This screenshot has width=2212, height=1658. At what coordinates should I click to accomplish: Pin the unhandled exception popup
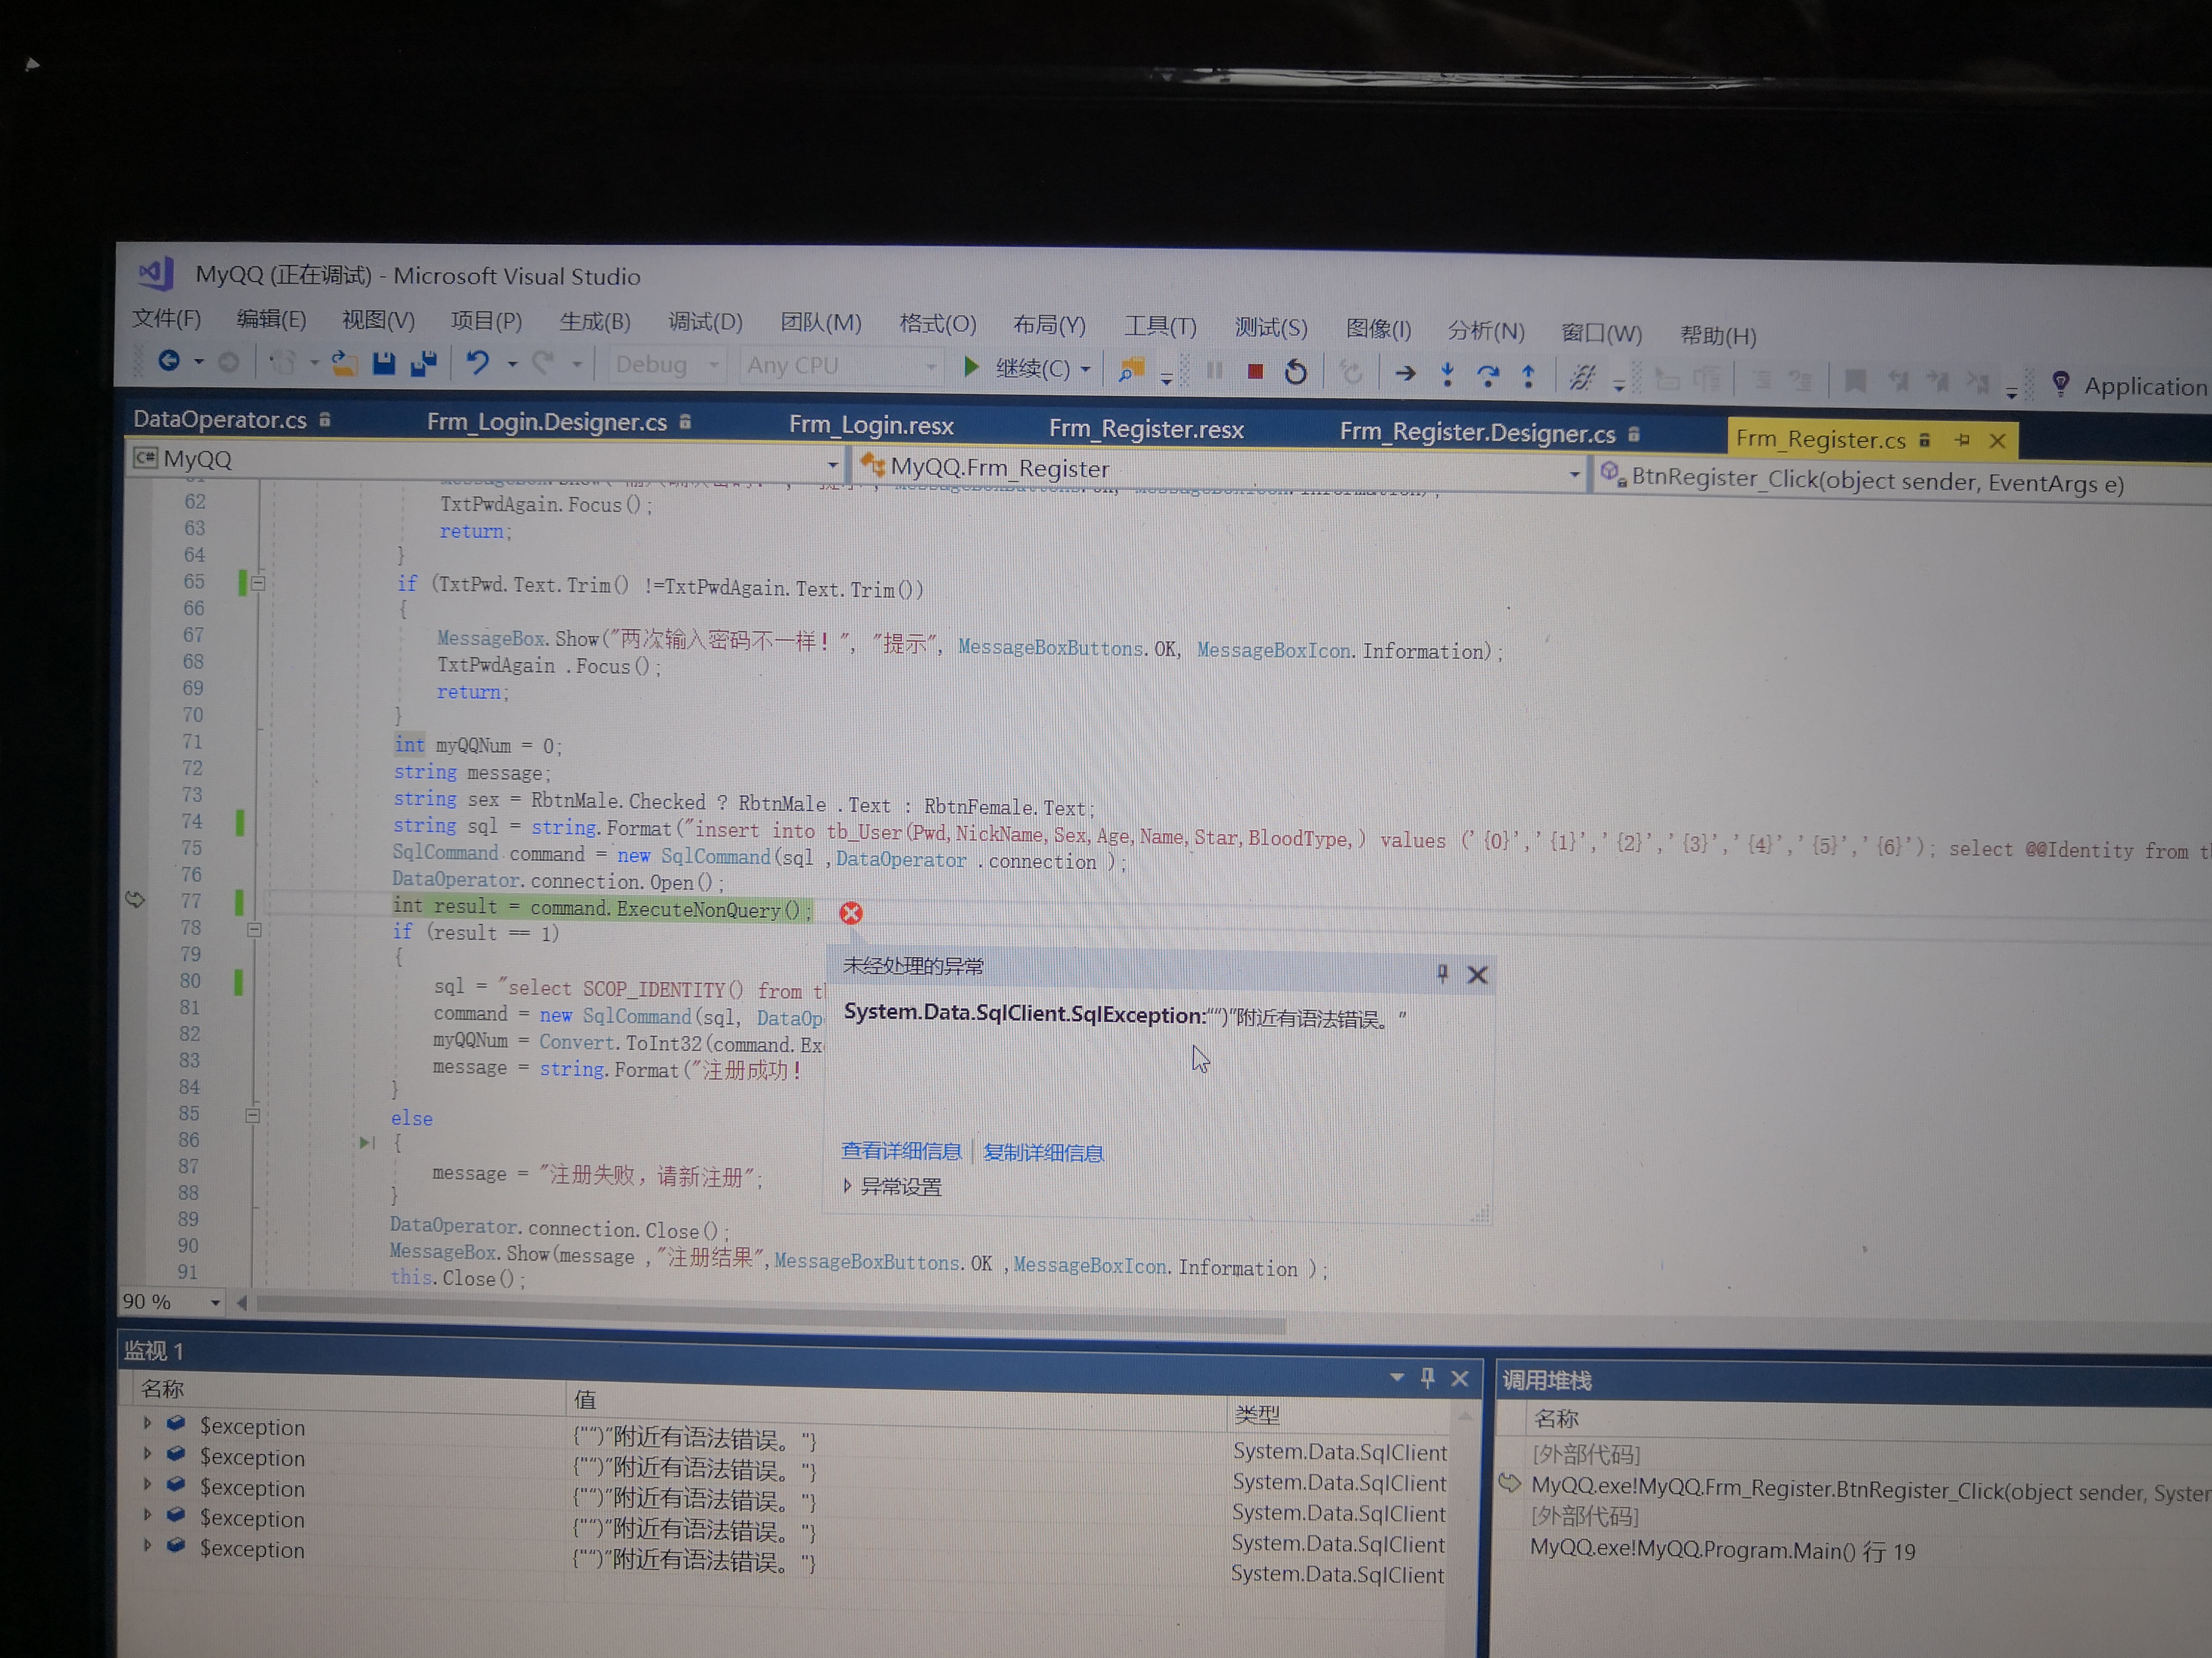point(1442,972)
